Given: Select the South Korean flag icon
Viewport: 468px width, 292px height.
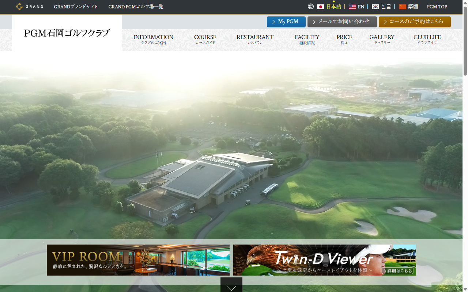Looking at the screenshot, I should [x=375, y=7].
